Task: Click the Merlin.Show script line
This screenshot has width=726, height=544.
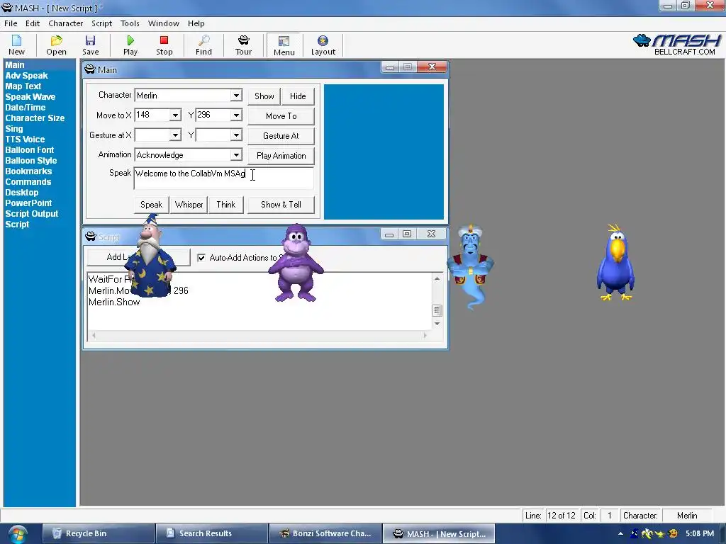Action: 114,302
